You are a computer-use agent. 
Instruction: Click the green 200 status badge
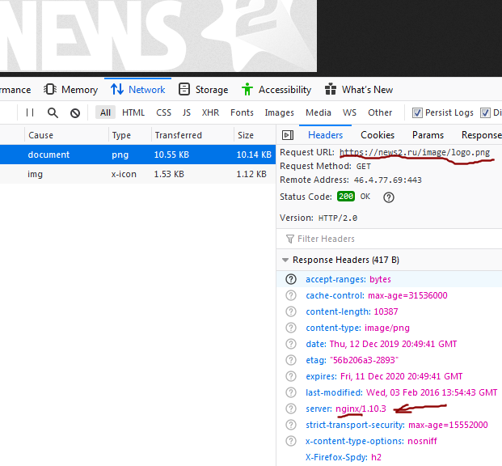(x=346, y=196)
